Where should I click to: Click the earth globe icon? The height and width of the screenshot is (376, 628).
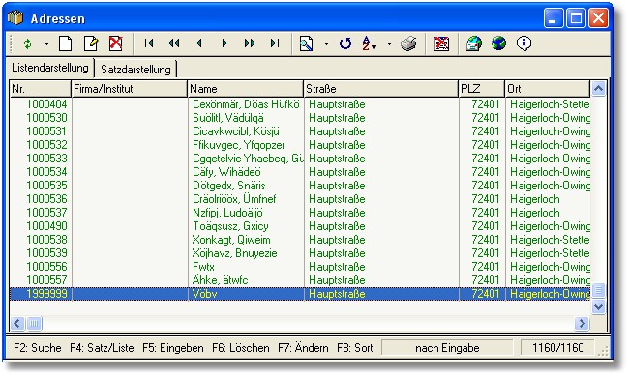coord(498,43)
